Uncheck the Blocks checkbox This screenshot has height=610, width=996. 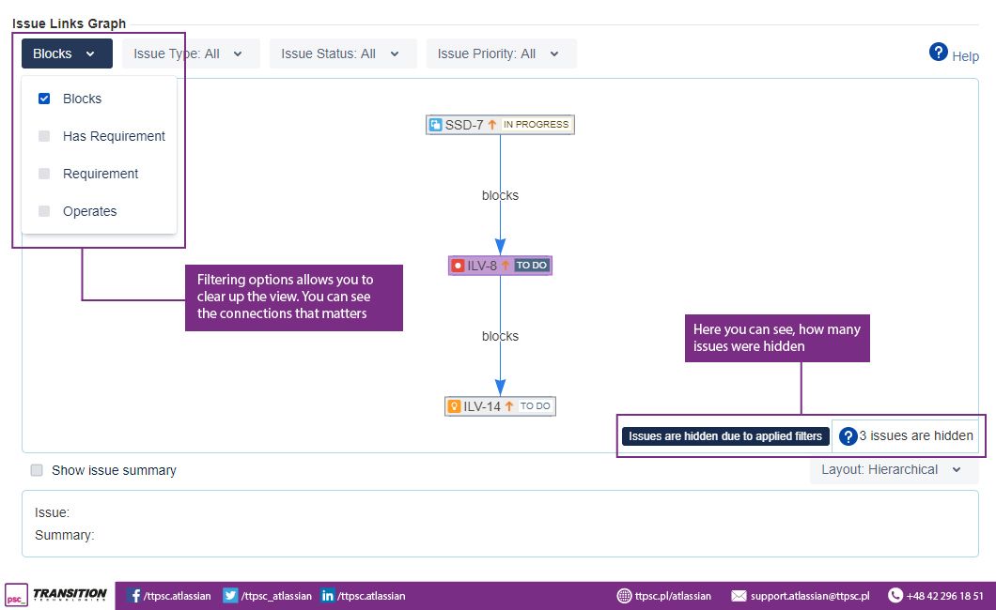[44, 99]
